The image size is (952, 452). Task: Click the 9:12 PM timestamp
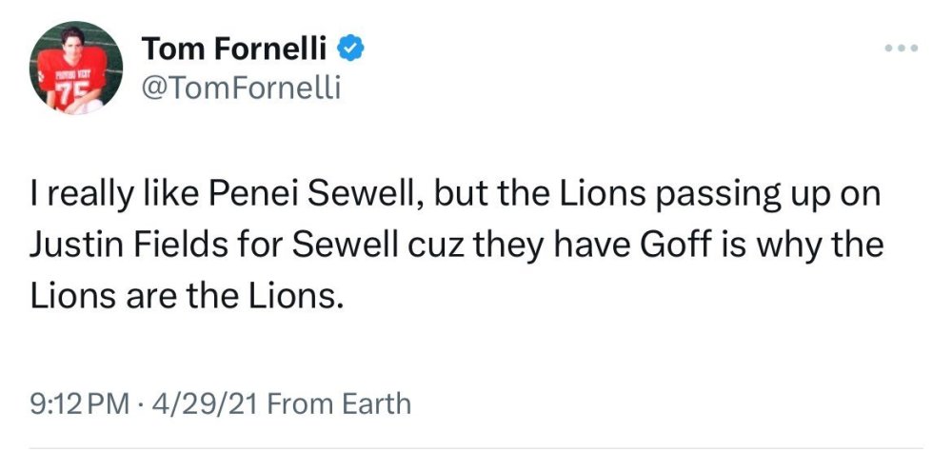click(x=80, y=403)
